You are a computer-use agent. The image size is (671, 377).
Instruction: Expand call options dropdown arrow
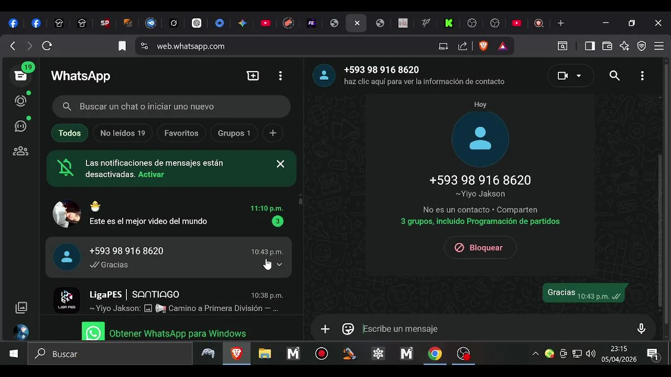[x=579, y=76]
